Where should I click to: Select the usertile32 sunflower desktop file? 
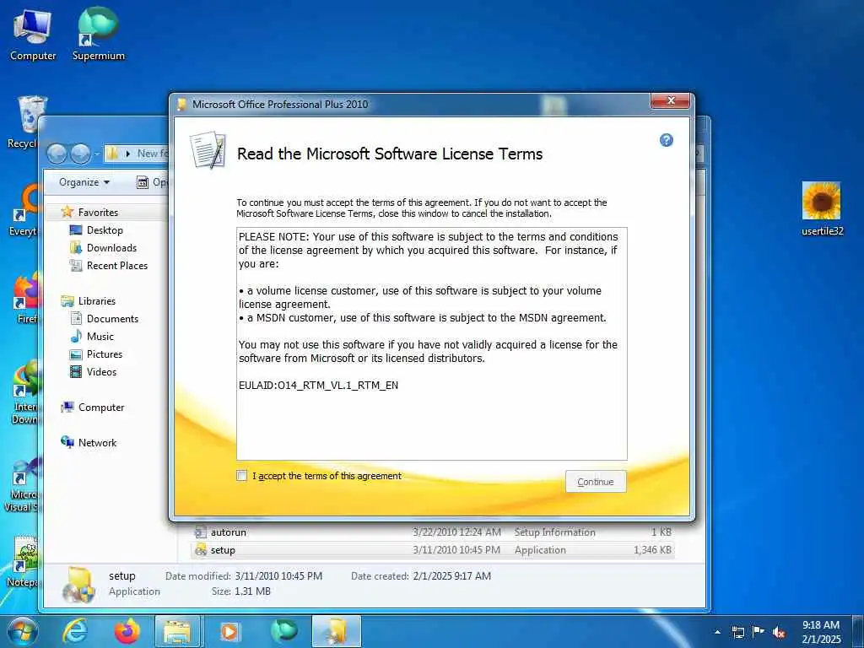tap(822, 209)
